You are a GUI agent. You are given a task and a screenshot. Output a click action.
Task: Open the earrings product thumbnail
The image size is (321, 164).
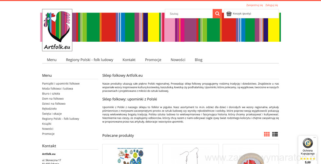click(x=191, y=155)
